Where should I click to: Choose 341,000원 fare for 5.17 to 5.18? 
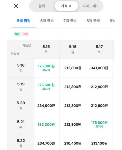pos(99,68)
